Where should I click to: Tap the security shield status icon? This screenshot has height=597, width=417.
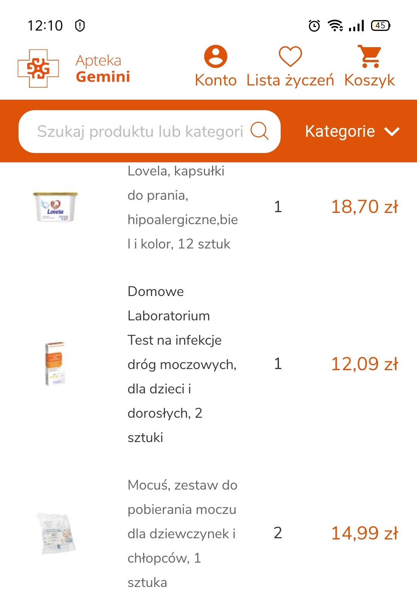click(x=80, y=26)
